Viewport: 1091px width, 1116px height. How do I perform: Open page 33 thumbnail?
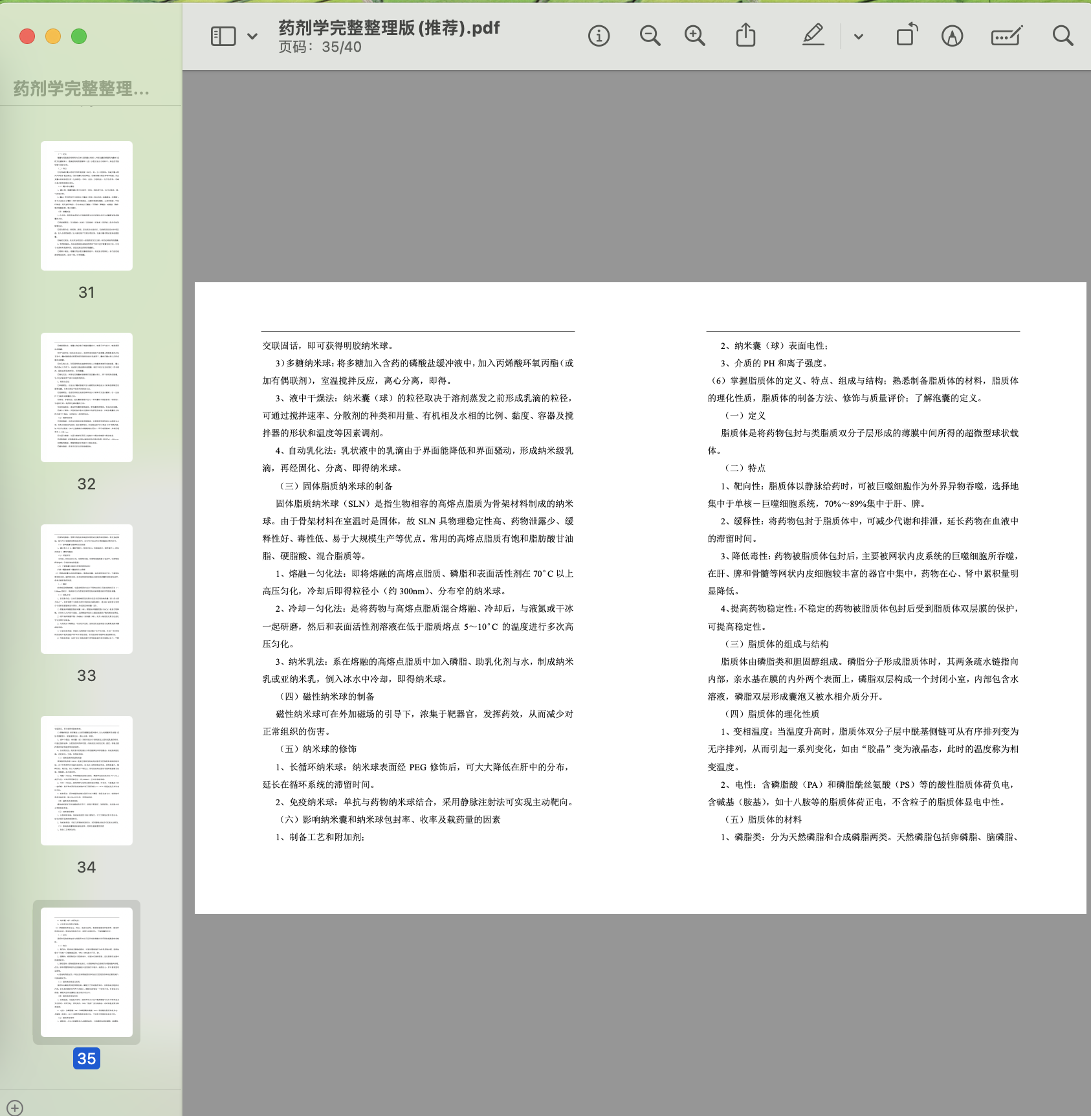[x=87, y=589]
